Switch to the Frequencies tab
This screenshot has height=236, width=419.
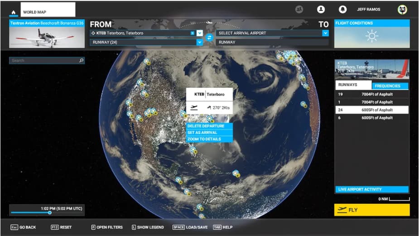tap(390, 86)
